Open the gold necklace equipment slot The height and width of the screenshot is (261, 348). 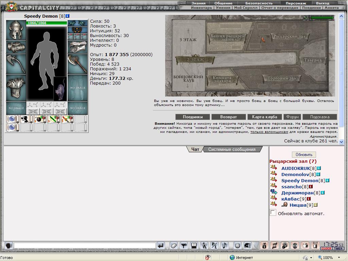tap(77, 30)
